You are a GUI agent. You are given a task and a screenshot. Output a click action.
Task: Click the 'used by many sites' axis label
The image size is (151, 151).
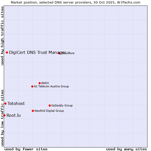pyautogui.click(x=126, y=149)
